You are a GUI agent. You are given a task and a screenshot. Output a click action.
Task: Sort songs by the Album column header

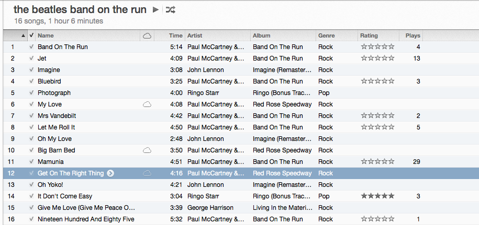point(283,35)
